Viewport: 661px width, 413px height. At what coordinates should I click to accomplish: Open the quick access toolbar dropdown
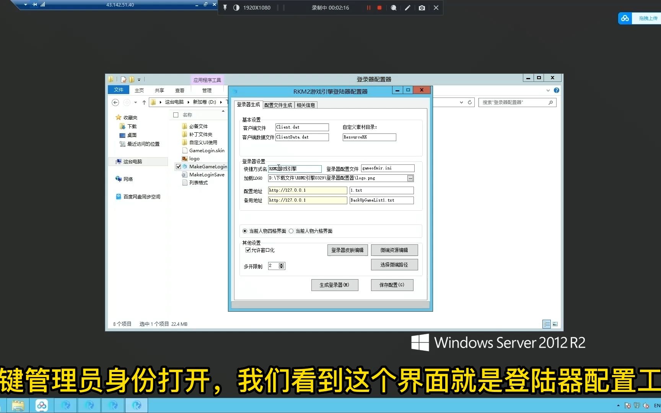click(x=139, y=79)
